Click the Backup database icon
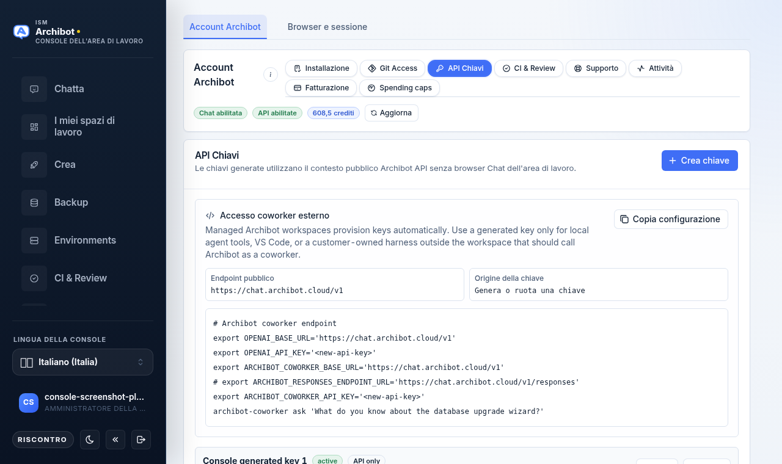Screen dimensions: 782x464 (x=34, y=202)
